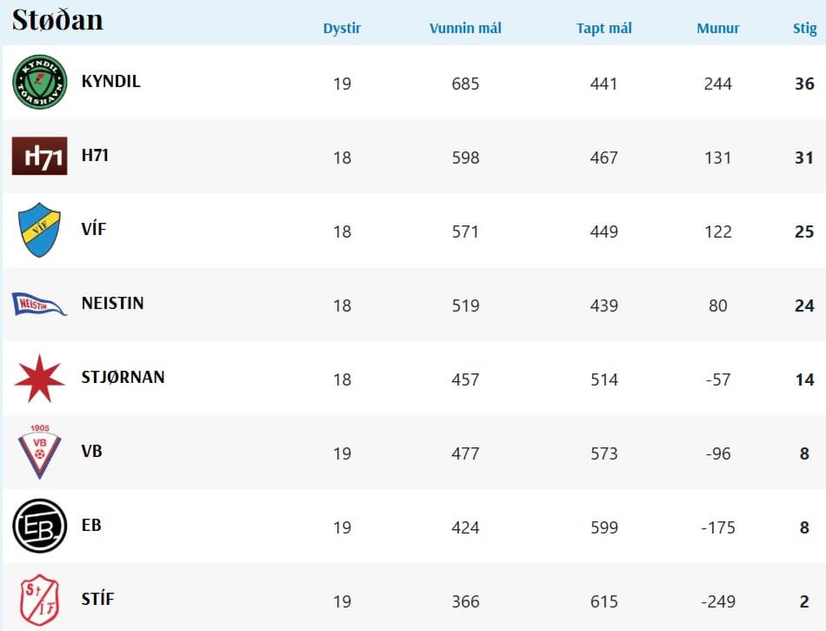The height and width of the screenshot is (631, 826).
Task: Click the Dystir column header
Action: pyautogui.click(x=342, y=28)
